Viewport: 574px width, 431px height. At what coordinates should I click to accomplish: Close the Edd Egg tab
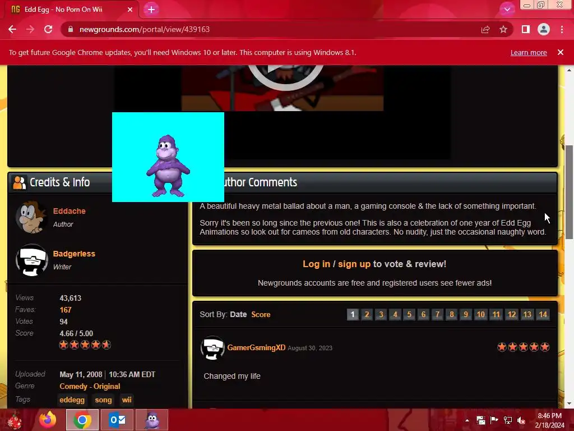(x=130, y=10)
